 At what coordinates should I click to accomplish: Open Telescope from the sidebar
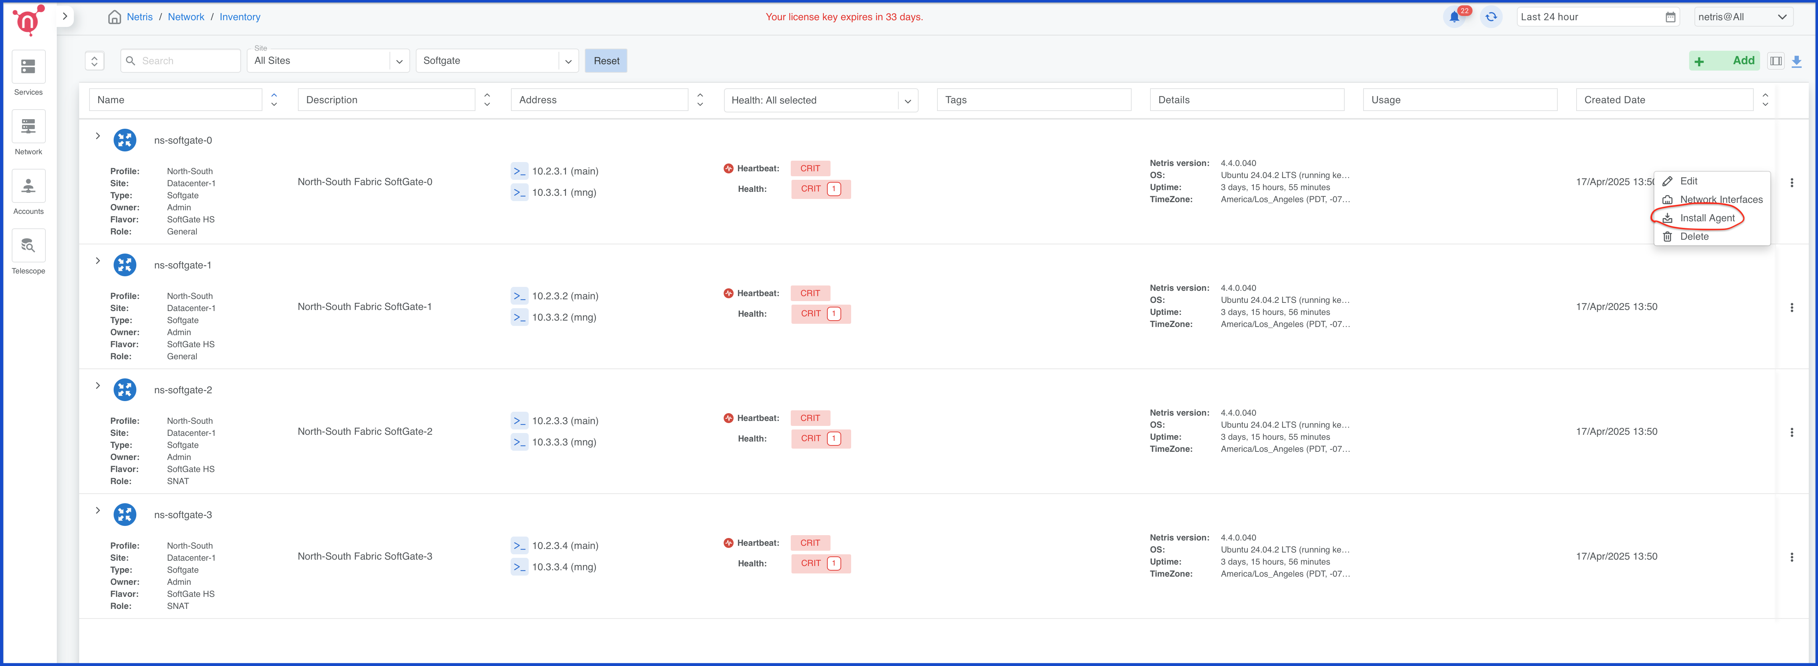point(28,251)
